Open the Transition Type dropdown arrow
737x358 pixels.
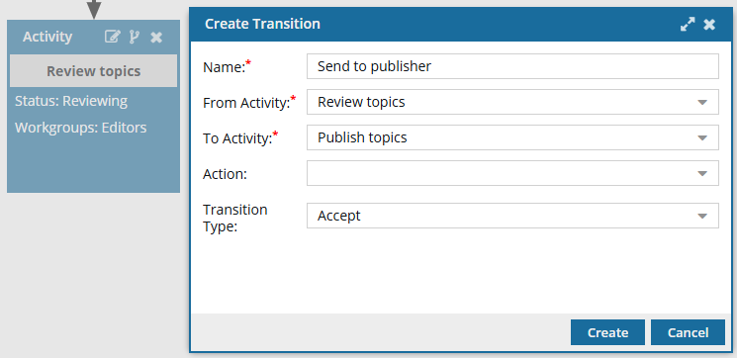tap(702, 216)
